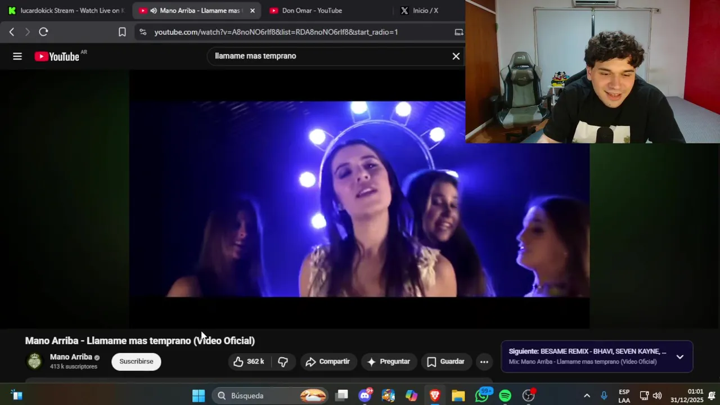The width and height of the screenshot is (720, 405).
Task: Like the video (362 k)
Action: pyautogui.click(x=249, y=362)
